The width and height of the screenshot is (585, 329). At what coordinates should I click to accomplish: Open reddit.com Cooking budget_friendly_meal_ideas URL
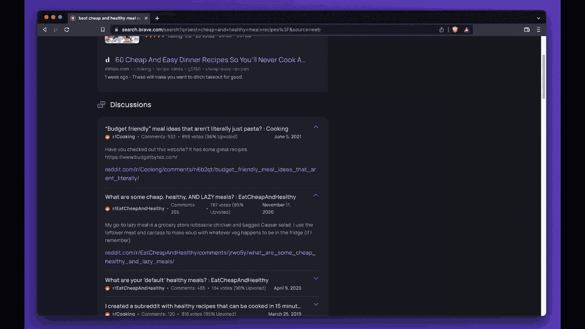pos(211,174)
